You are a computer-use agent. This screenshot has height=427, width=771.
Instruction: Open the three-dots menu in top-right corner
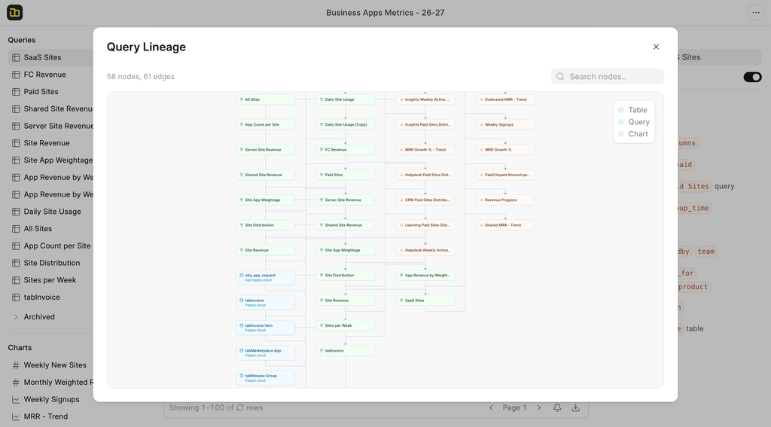755,13
